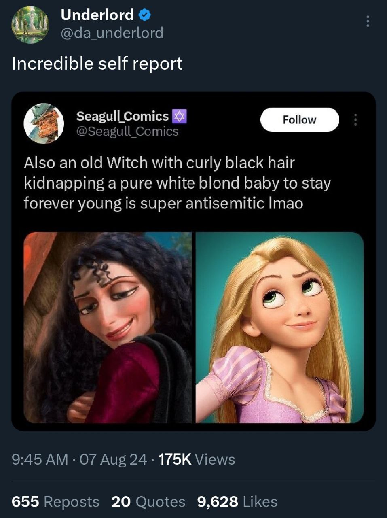Follow the Seagull_Comics account
The height and width of the screenshot is (518, 387).
[x=299, y=120]
